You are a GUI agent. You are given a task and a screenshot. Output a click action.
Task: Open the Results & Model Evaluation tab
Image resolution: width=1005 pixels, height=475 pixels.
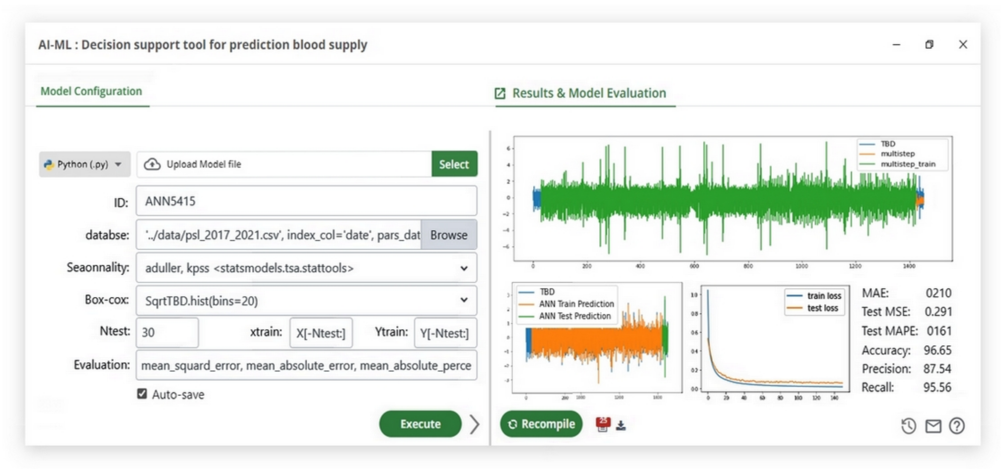[589, 93]
